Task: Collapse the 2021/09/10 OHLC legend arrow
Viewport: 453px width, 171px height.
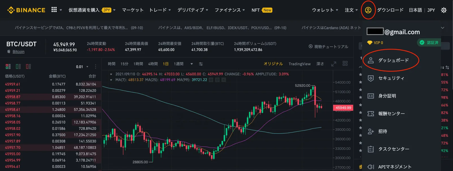Action: pos(111,74)
